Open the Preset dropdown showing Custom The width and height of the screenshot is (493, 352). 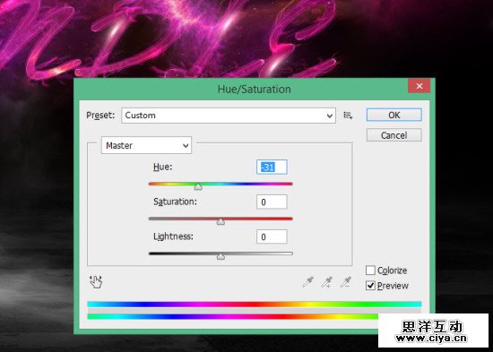pos(229,116)
